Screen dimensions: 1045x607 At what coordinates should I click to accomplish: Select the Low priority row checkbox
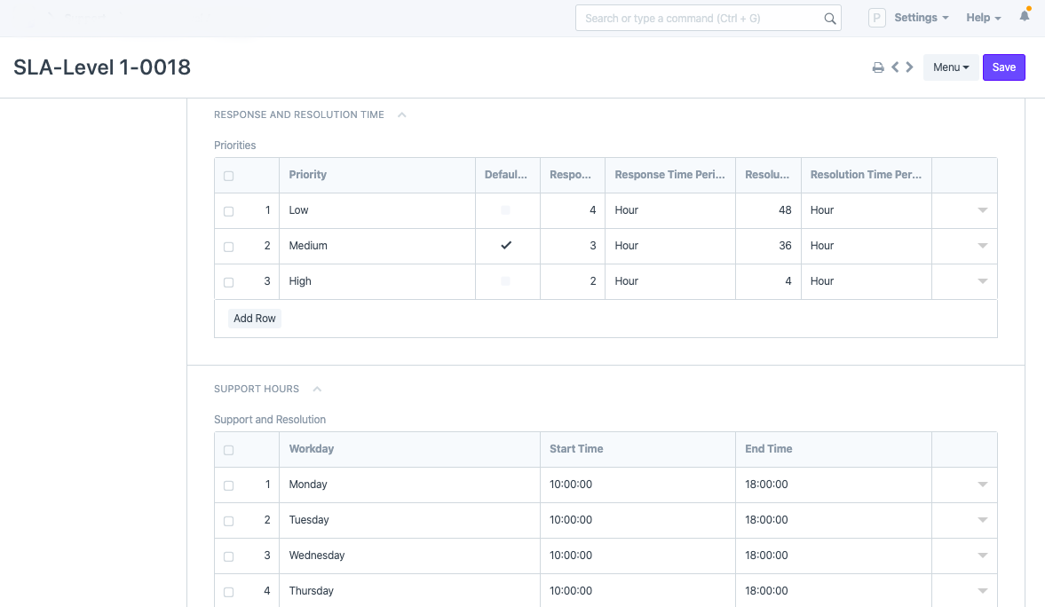(x=228, y=211)
